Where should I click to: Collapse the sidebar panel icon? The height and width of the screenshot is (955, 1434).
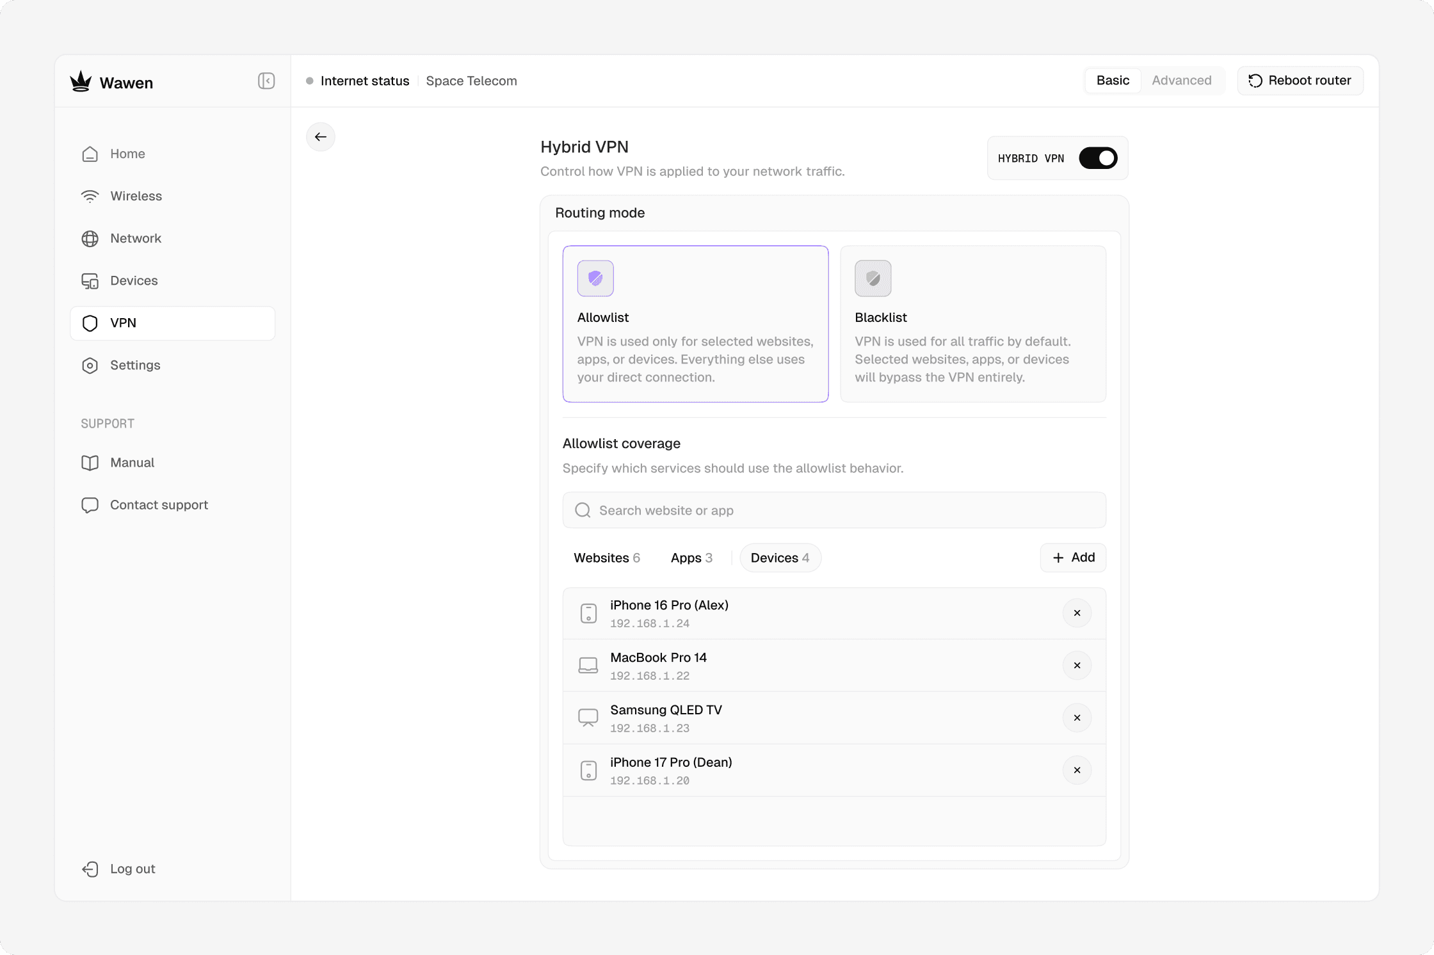(266, 81)
